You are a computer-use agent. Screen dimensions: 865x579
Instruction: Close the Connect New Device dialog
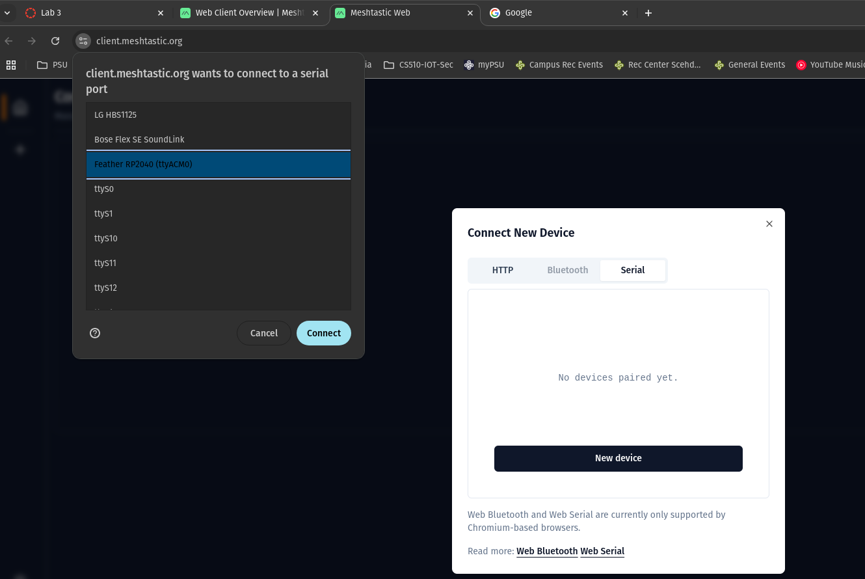pos(769,224)
